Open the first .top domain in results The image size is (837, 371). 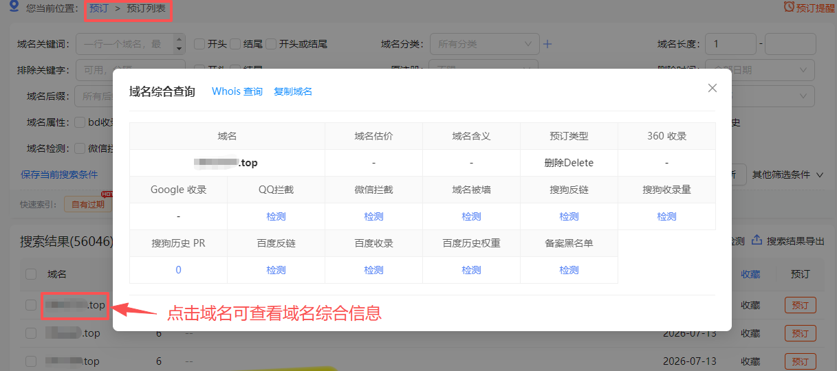[76, 305]
